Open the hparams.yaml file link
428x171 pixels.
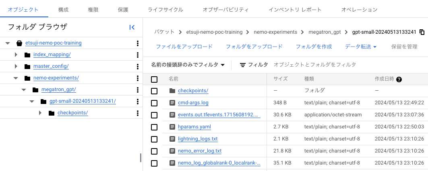coord(194,127)
